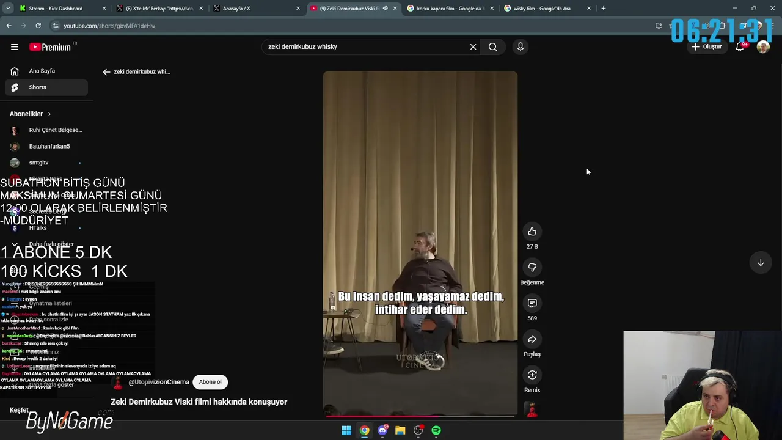The height and width of the screenshot is (440, 782).
Task: Close the korku kapanı film tab
Action: tap(492, 9)
